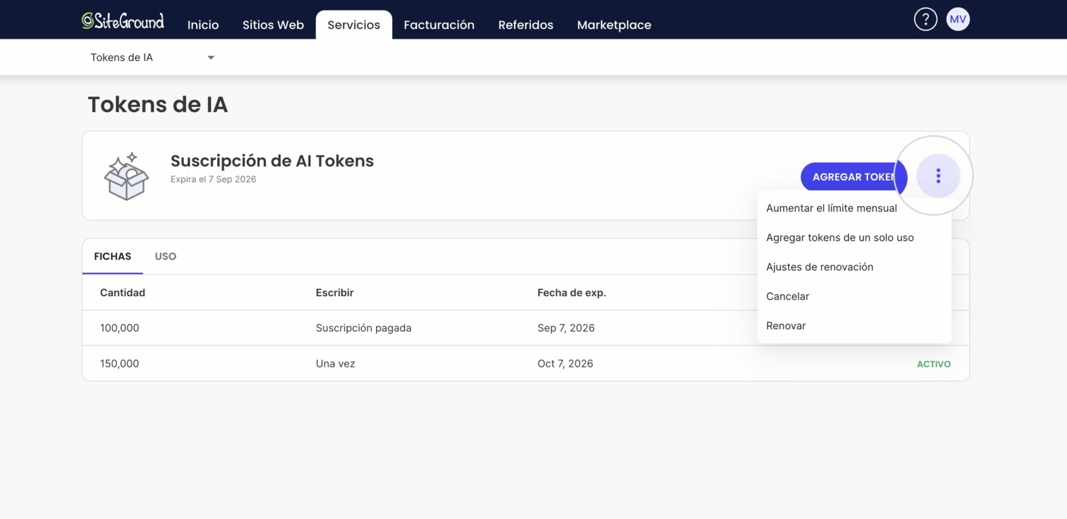Click the Oct 7, 2026 date cell

tap(565, 363)
